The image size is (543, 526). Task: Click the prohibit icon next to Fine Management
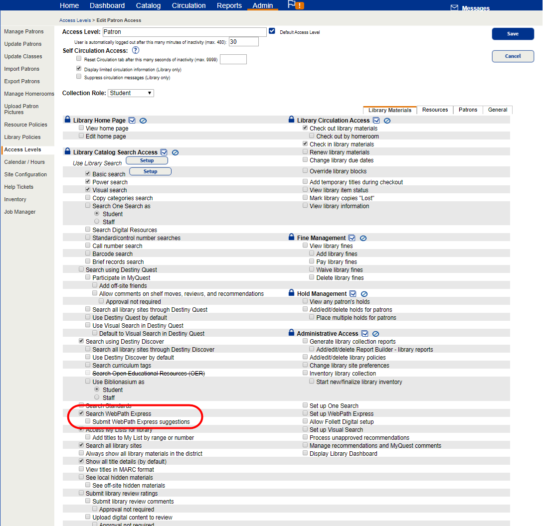(x=363, y=238)
